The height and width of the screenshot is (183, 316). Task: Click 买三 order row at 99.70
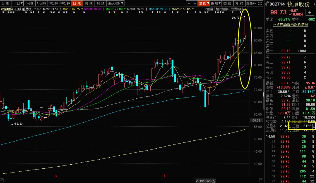coord(290,67)
